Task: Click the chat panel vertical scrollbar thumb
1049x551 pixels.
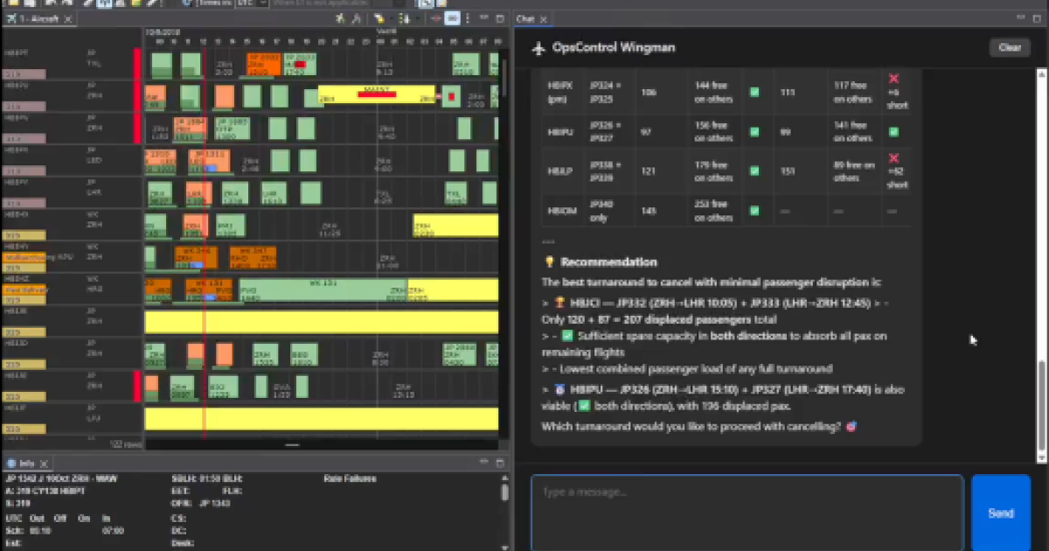Action: 1041,404
